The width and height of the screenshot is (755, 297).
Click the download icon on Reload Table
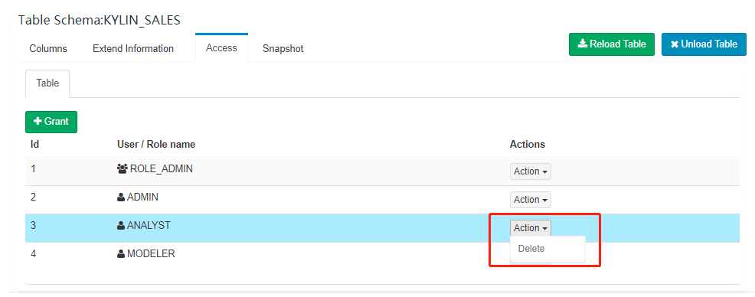582,44
